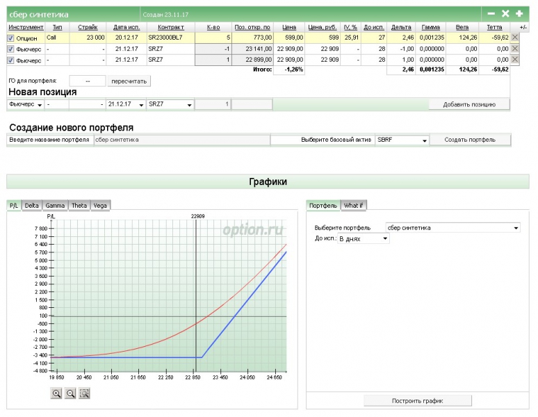
Task: Open the SBRF base asset dropdown
Action: point(401,140)
